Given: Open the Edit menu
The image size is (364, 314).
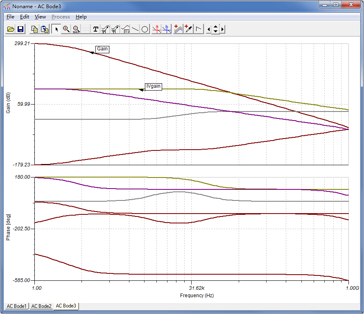Looking at the screenshot, I should tap(25, 17).
